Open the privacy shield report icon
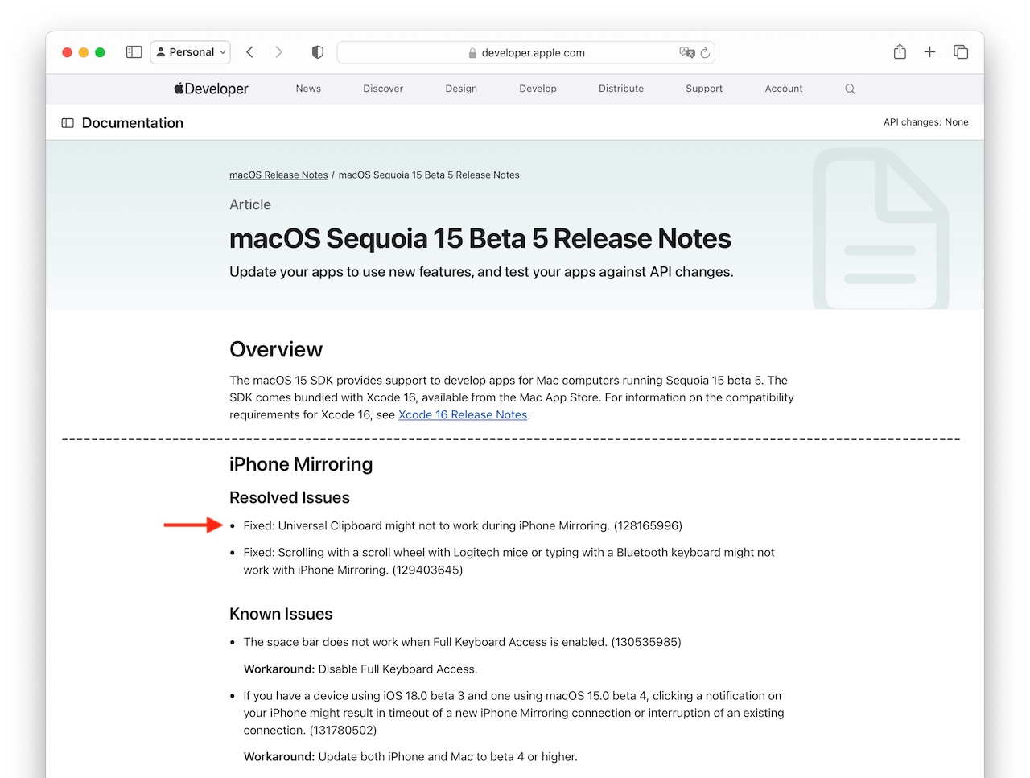Image resolution: width=1030 pixels, height=778 pixels. click(x=318, y=52)
